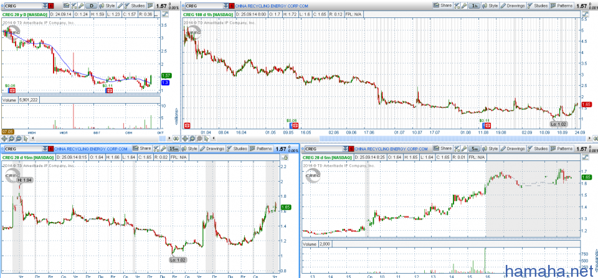Click the red alert square next to CREG in the daily chart

pos(51,6)
